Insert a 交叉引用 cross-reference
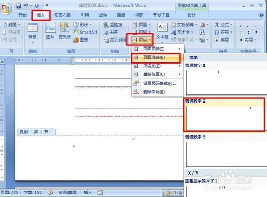 tap(115, 40)
